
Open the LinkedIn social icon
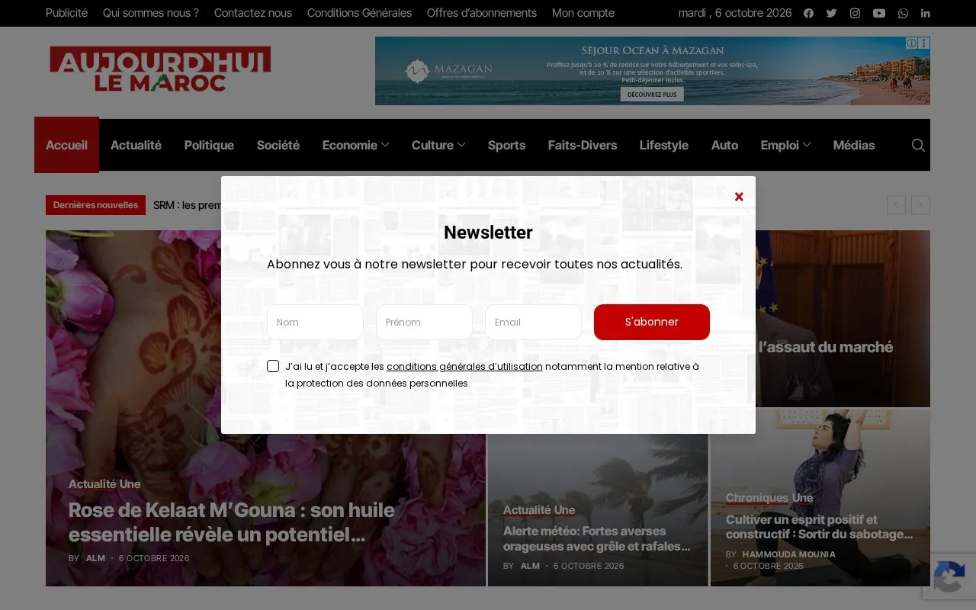coord(925,13)
